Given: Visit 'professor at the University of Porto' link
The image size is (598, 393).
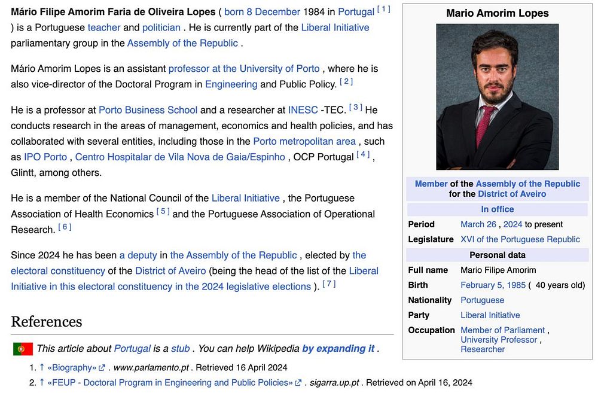Looking at the screenshot, I should 244,69.
